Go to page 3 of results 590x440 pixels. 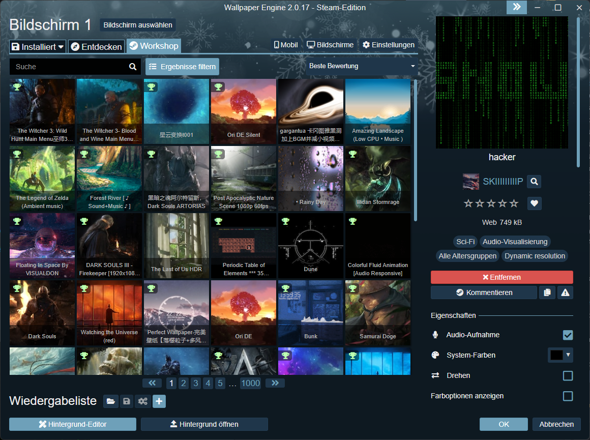[x=196, y=383]
